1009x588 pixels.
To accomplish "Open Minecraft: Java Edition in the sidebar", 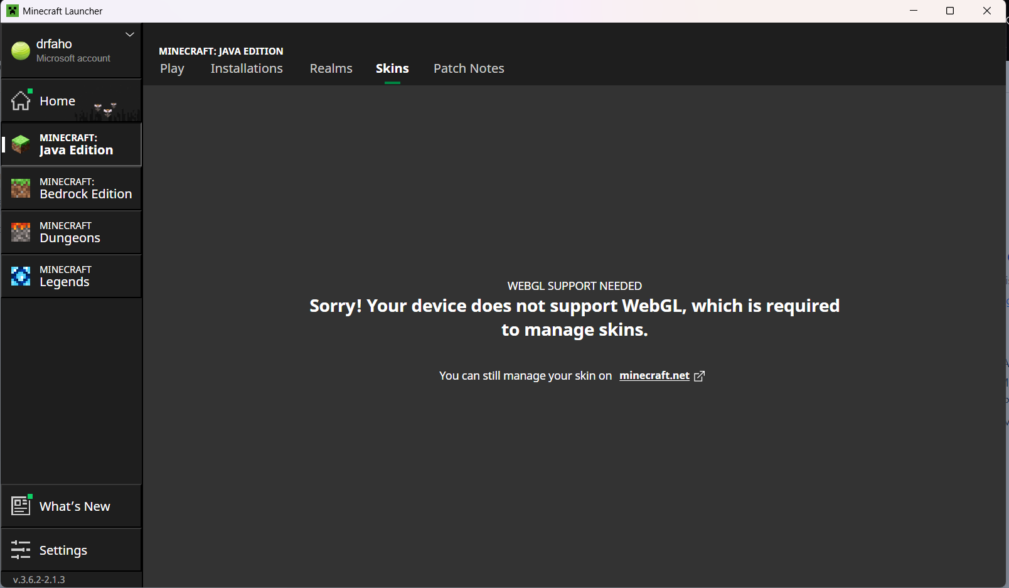I will (72, 144).
